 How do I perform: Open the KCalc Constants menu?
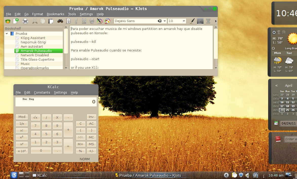(42, 93)
